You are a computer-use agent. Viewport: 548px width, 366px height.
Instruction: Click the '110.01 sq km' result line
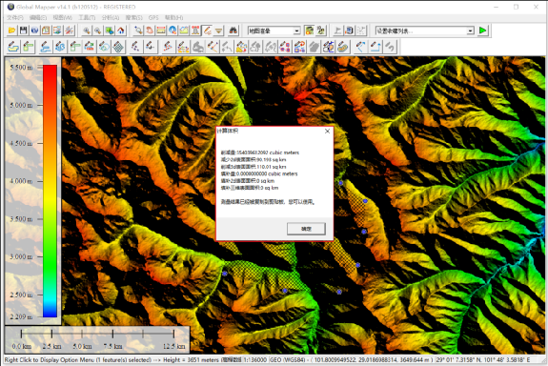(x=254, y=167)
